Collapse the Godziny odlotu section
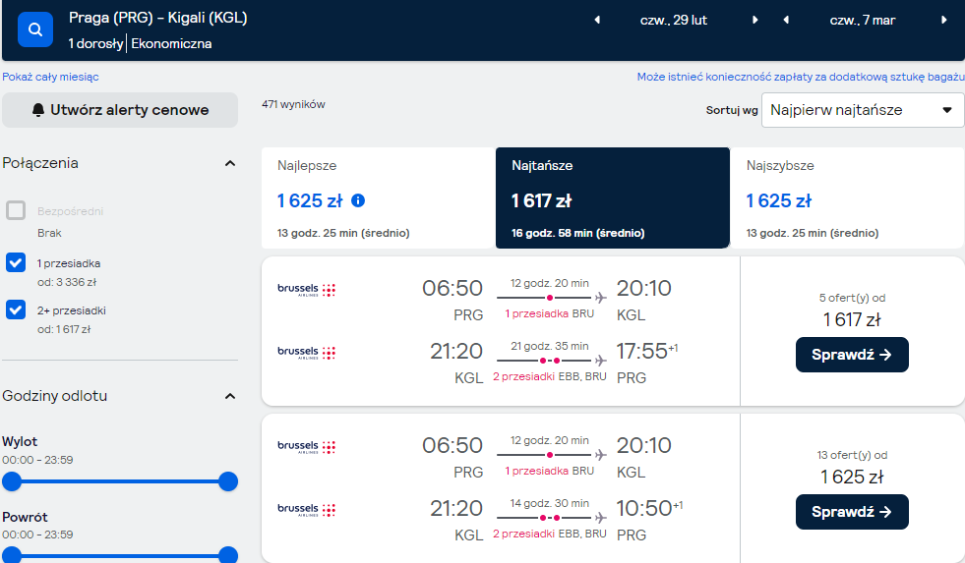This screenshot has height=563, width=965. click(x=230, y=396)
